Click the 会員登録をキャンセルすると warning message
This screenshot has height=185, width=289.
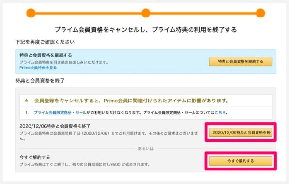[x=131, y=101]
